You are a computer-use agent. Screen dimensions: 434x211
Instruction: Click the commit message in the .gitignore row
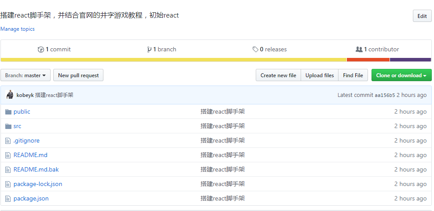(223, 140)
